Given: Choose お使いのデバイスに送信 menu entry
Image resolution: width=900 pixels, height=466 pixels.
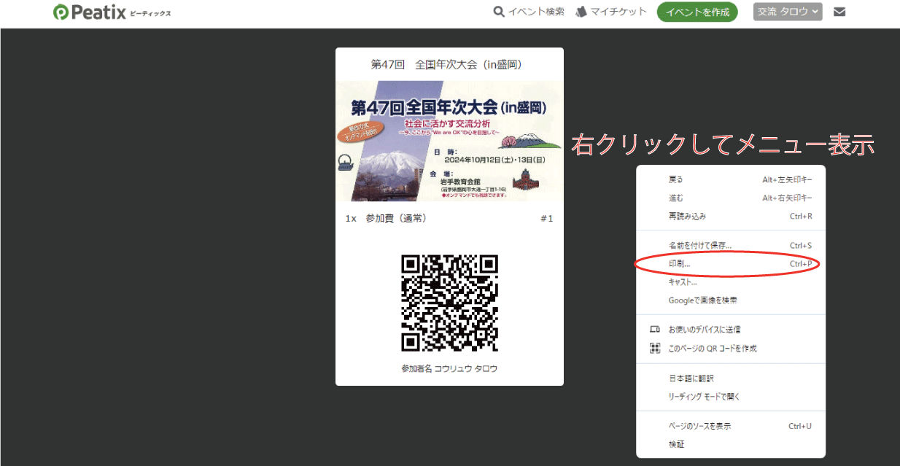Looking at the screenshot, I should click(731, 330).
